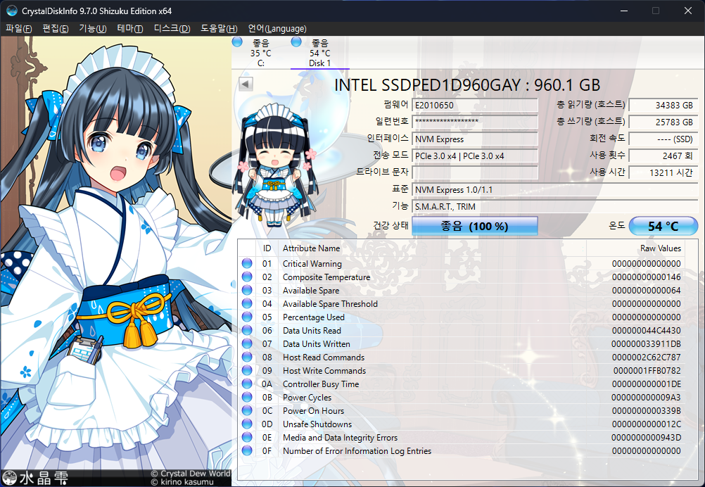Click total host writes value 25783 GB
This screenshot has width=705, height=487.
[663, 122]
